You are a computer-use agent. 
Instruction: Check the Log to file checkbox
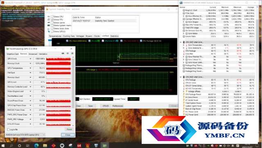click(8, 130)
